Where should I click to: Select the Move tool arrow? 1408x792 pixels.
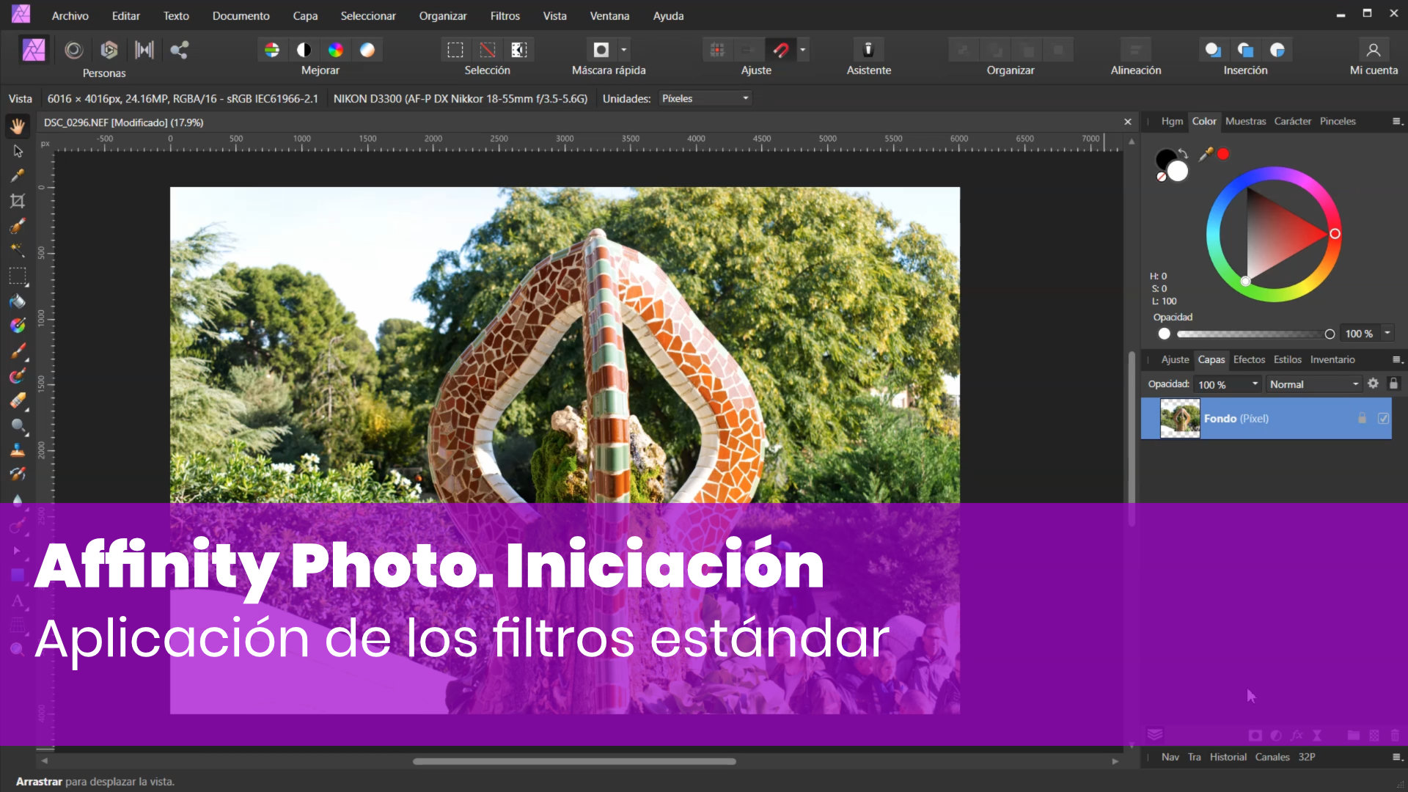[18, 151]
